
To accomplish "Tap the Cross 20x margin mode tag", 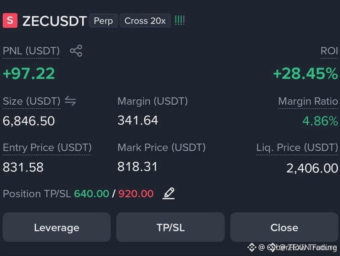I will (145, 21).
